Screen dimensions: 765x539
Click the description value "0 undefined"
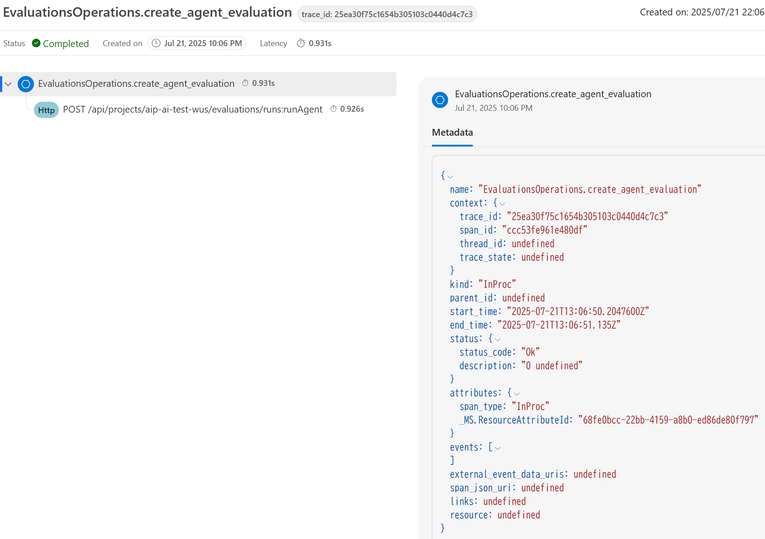(x=552, y=366)
